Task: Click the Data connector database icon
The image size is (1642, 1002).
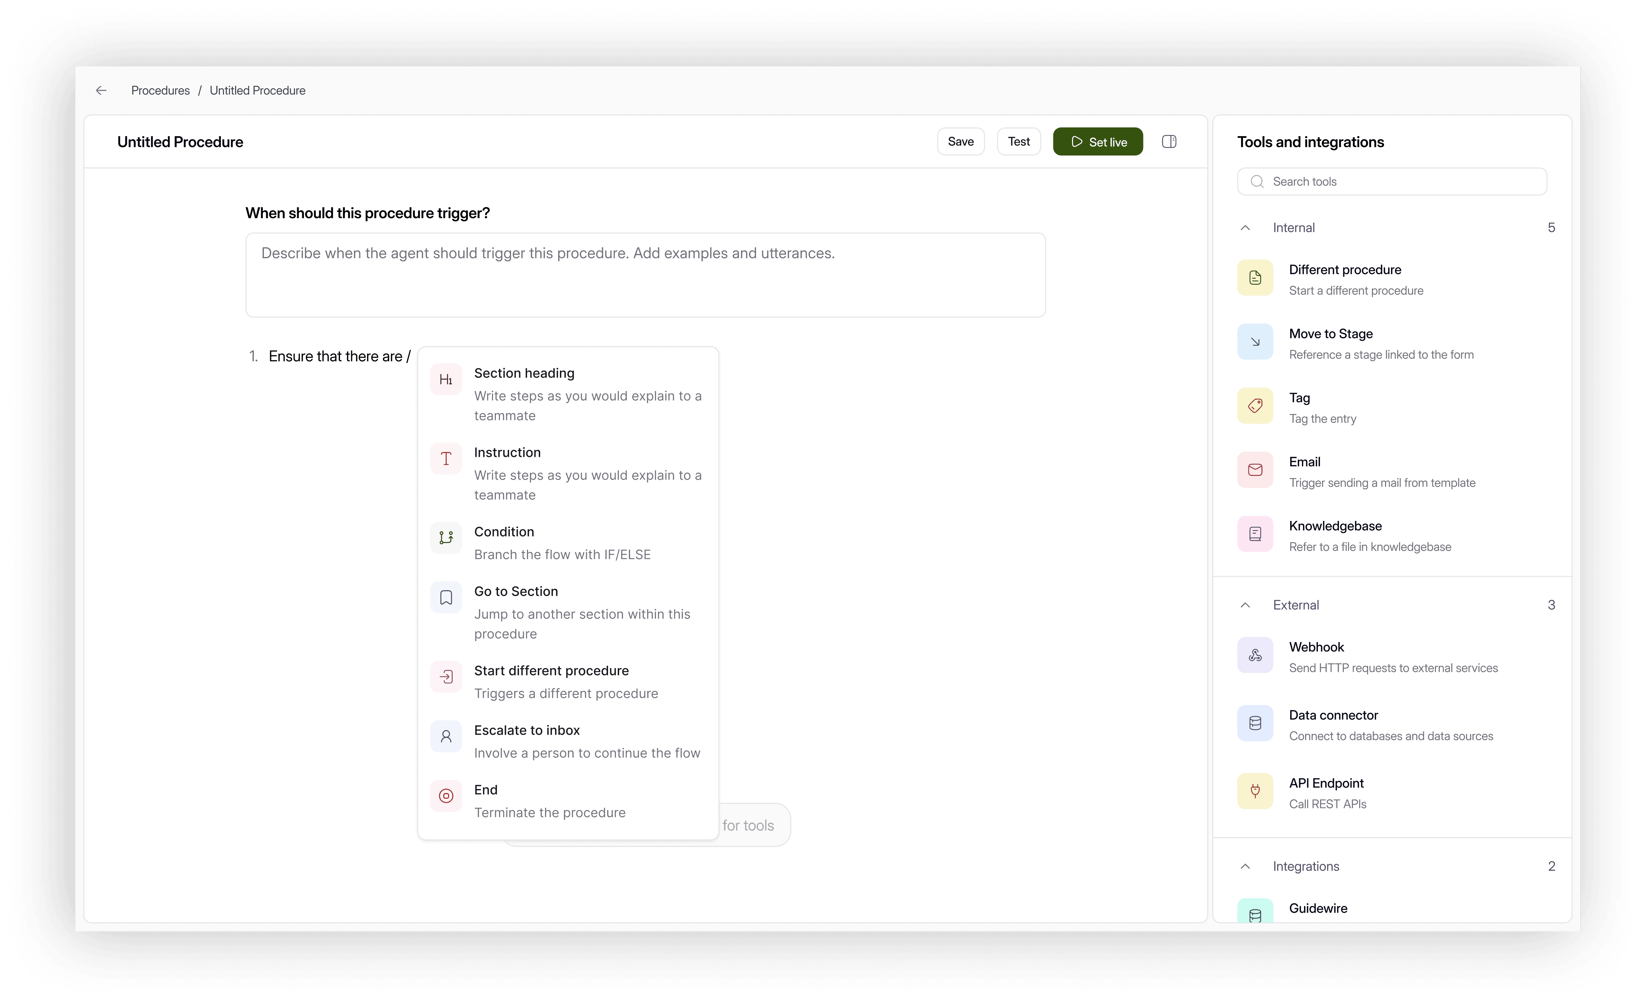Action: pos(1255,723)
